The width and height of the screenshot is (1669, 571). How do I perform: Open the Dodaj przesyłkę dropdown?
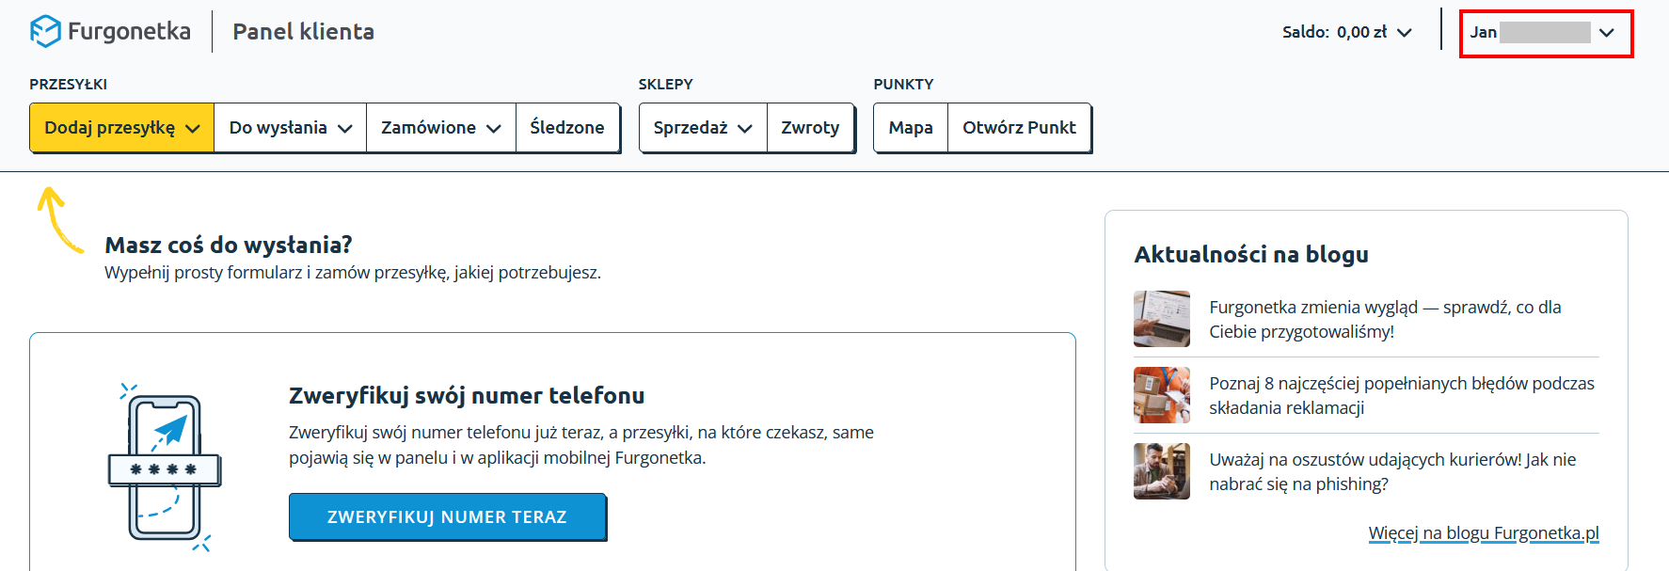[x=122, y=128]
